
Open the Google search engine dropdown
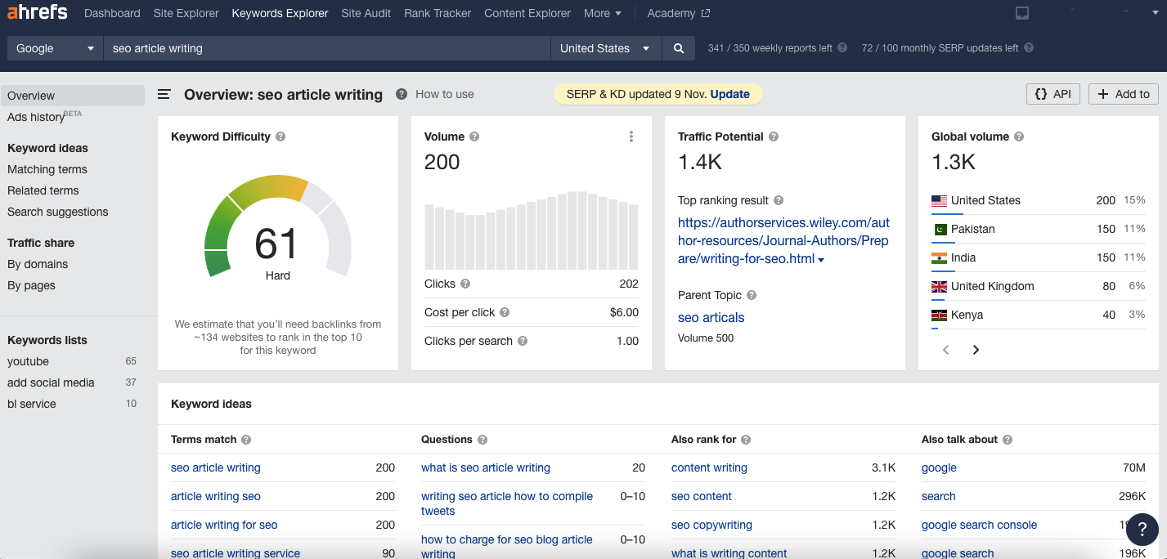click(x=53, y=47)
